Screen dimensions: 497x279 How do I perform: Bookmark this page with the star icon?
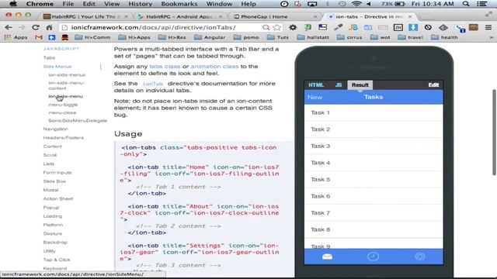(276, 28)
